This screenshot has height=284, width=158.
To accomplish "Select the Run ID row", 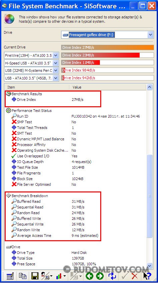I will [x=75, y=116].
